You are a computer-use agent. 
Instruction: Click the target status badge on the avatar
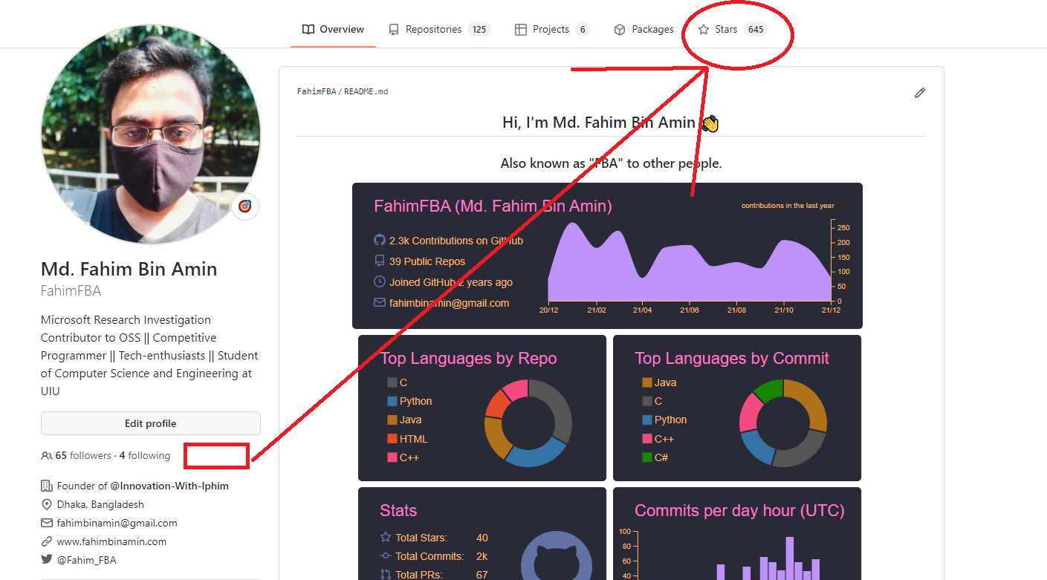245,206
